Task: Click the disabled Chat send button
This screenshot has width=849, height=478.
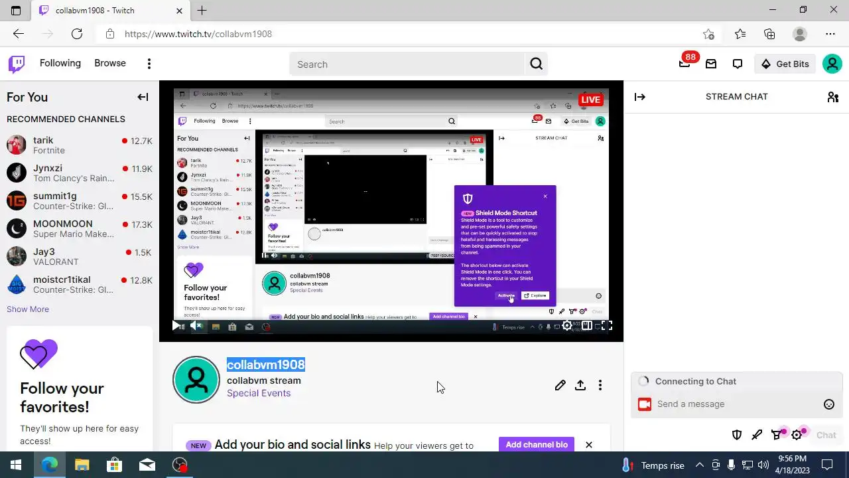Action: point(826,435)
